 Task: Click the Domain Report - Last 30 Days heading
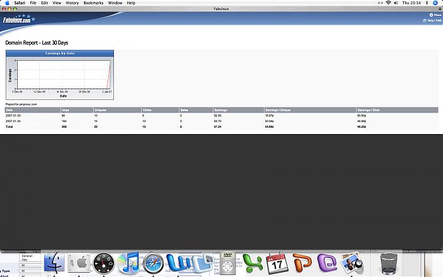point(37,43)
